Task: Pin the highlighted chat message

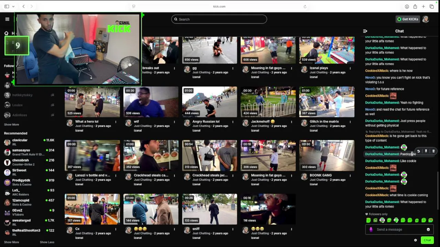Action: click(x=426, y=151)
